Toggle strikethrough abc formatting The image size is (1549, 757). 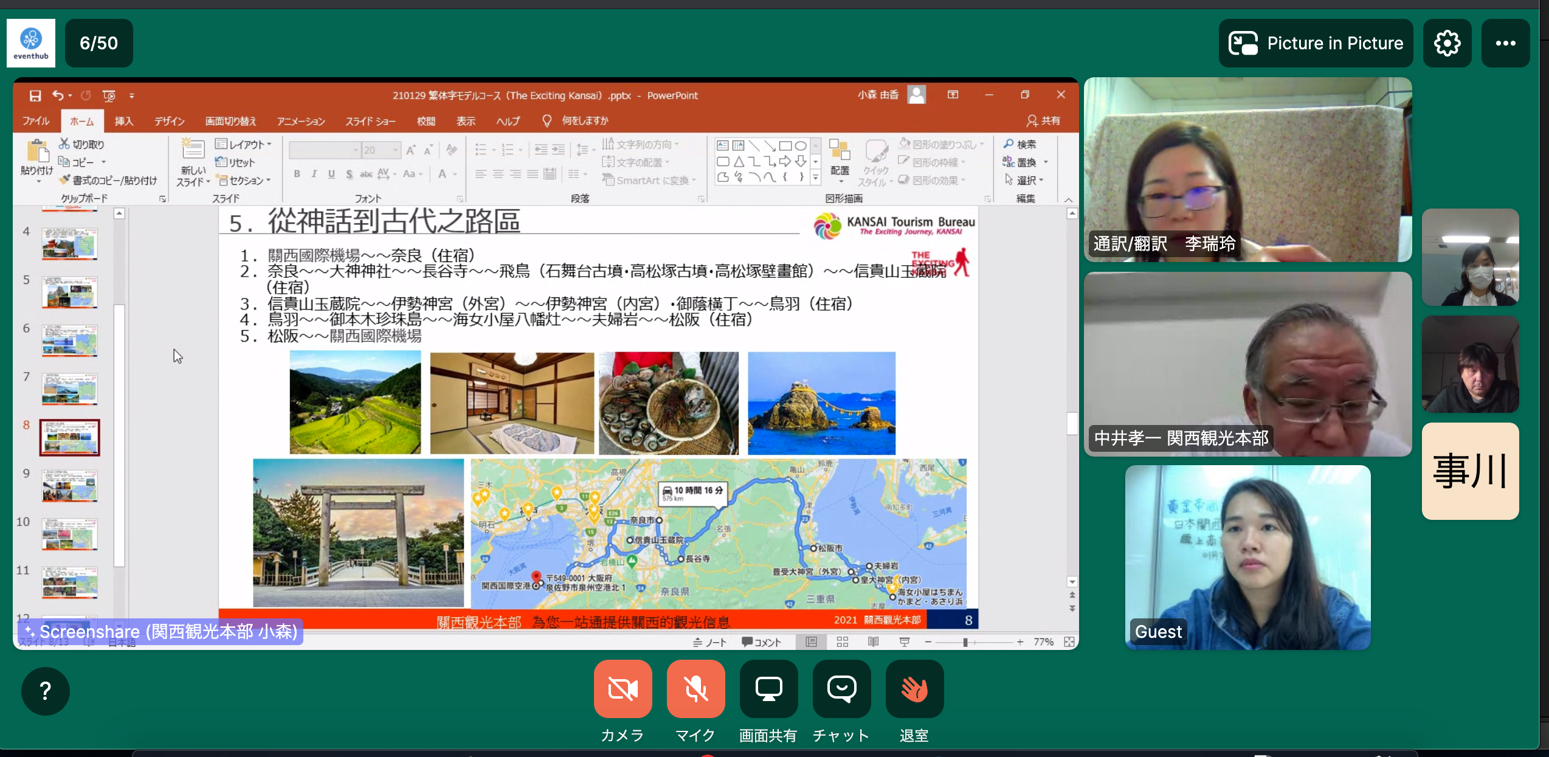[x=366, y=174]
